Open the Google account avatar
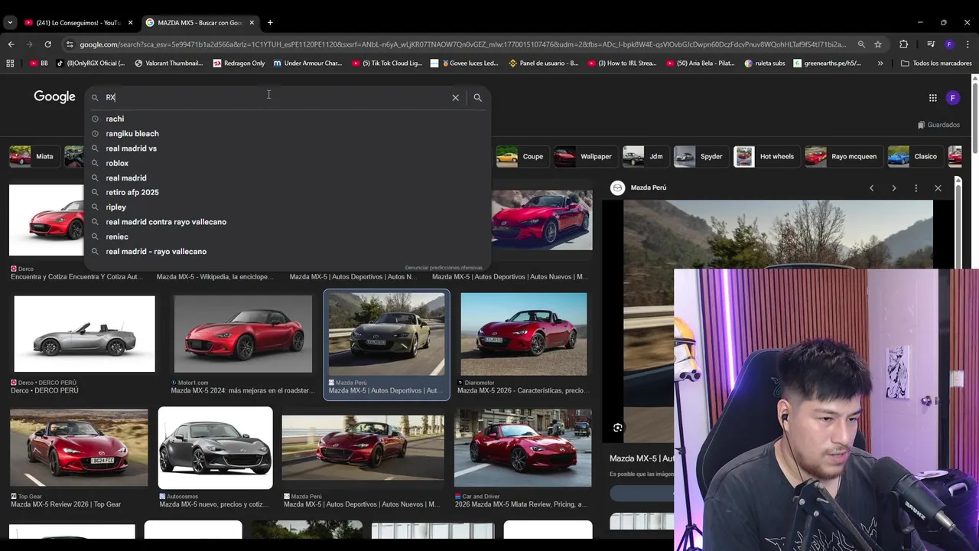The width and height of the screenshot is (979, 551). click(952, 97)
